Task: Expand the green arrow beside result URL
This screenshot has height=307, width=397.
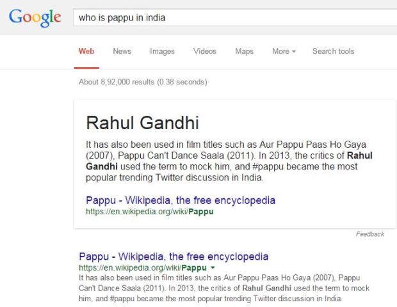Action: [213, 267]
